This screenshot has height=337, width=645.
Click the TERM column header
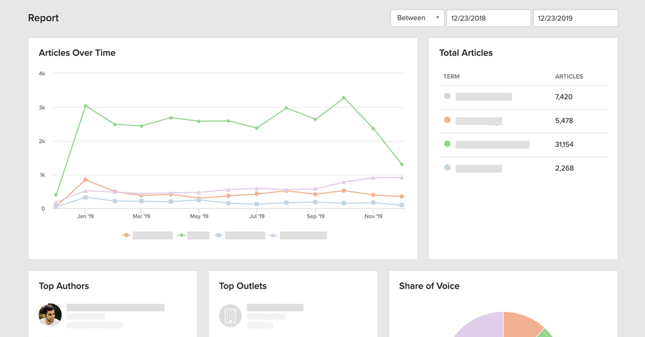click(x=451, y=77)
